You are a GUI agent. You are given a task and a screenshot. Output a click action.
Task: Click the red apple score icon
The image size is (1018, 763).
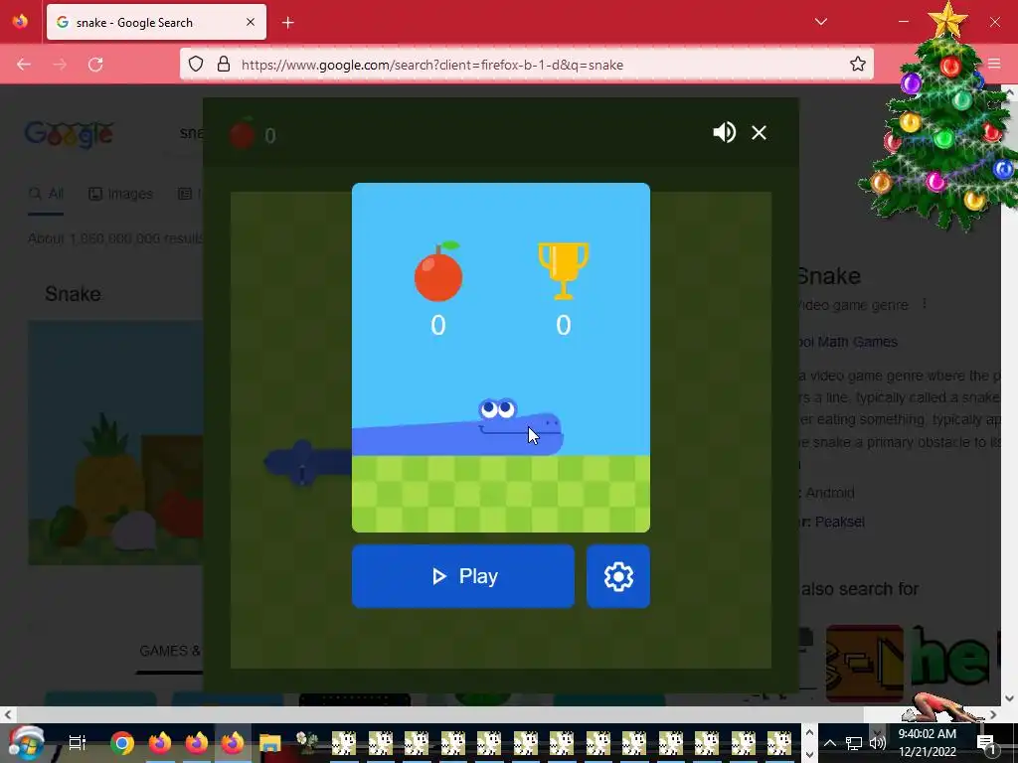point(438,271)
